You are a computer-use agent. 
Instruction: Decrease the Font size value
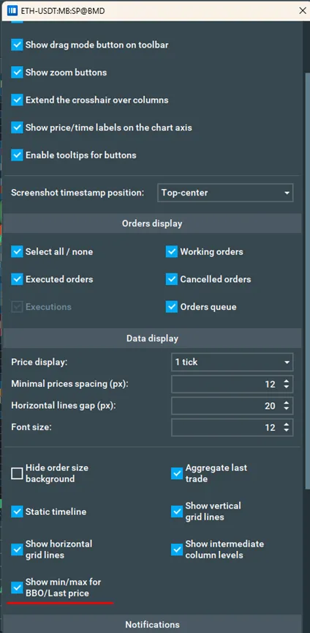pyautogui.click(x=286, y=430)
